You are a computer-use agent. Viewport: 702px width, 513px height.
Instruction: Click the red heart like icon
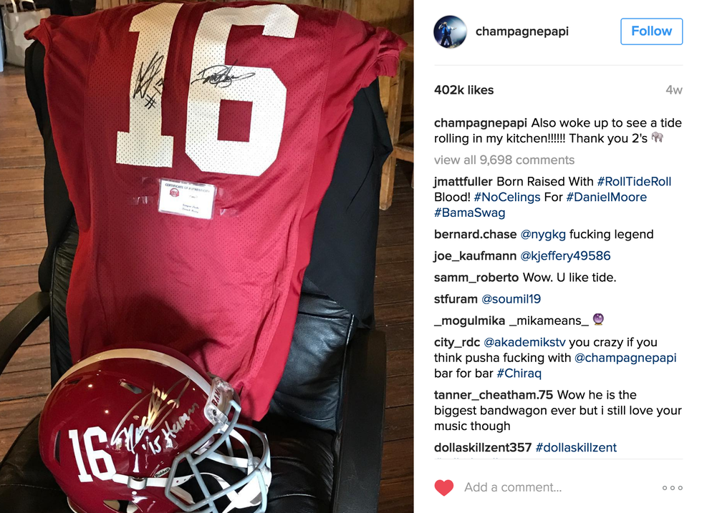[x=443, y=487]
